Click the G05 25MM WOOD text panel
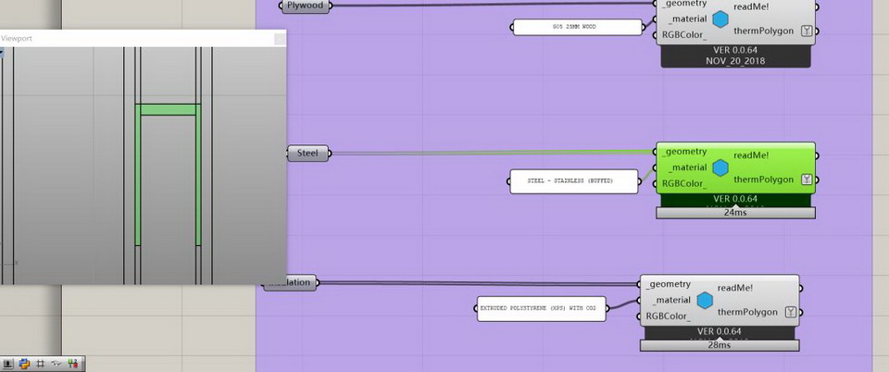 [577, 28]
